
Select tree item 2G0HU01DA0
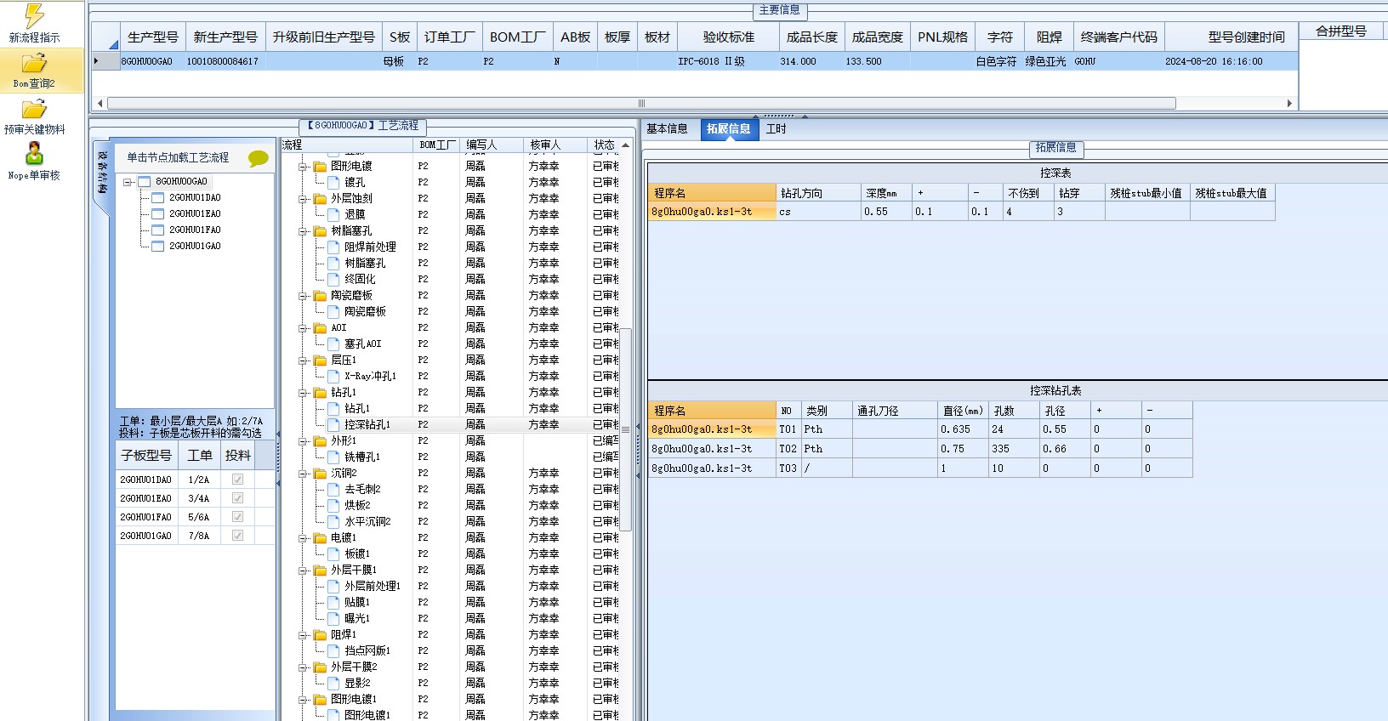click(195, 197)
